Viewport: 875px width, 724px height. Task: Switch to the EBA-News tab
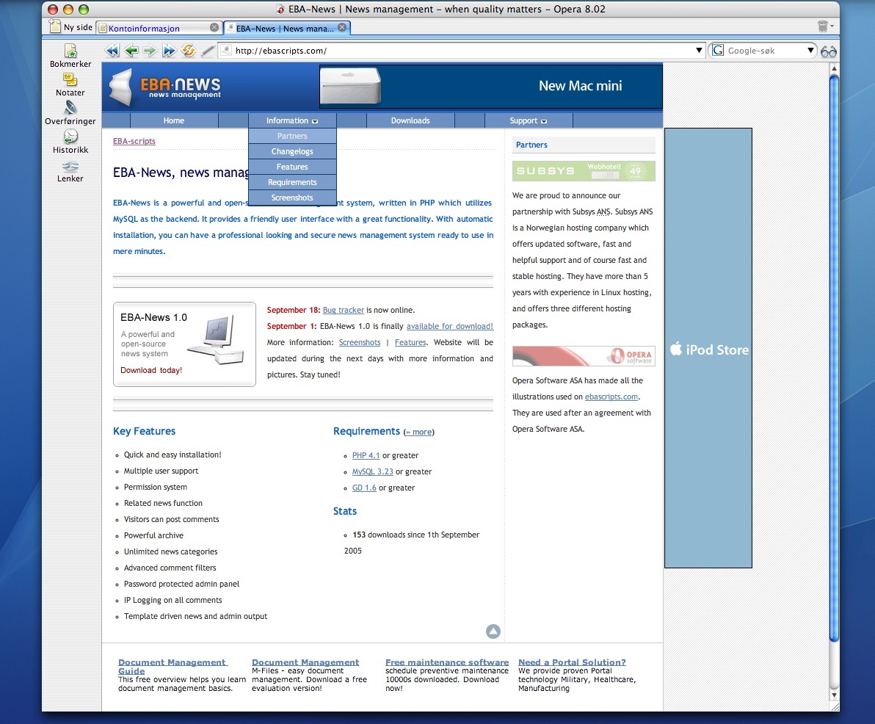(287, 28)
